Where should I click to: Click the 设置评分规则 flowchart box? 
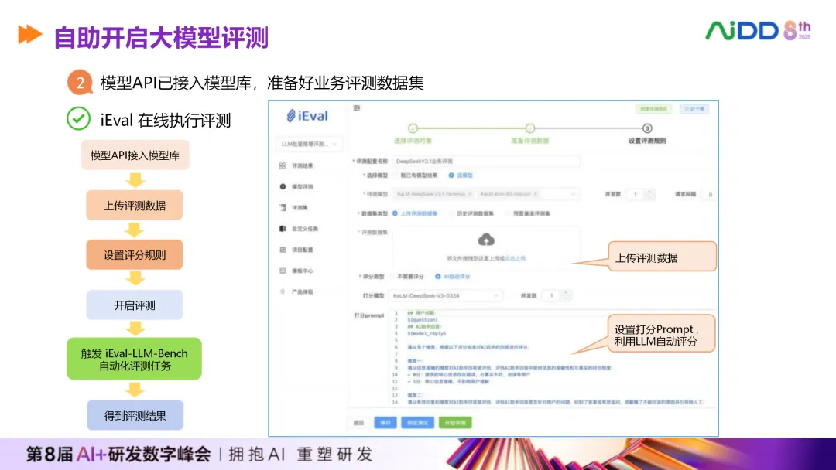135,254
